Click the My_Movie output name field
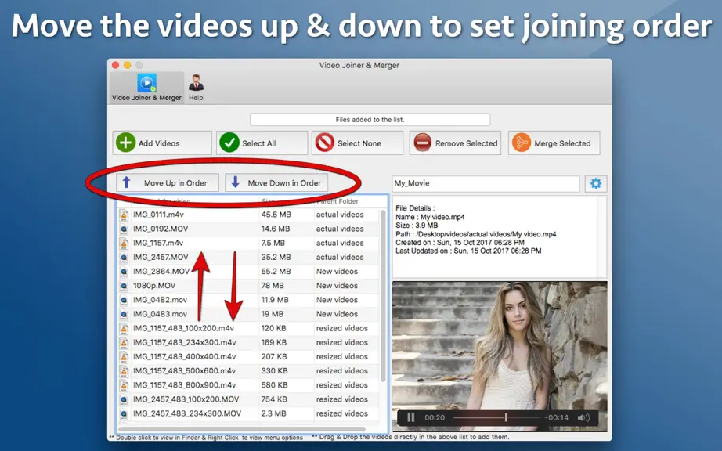 click(486, 183)
